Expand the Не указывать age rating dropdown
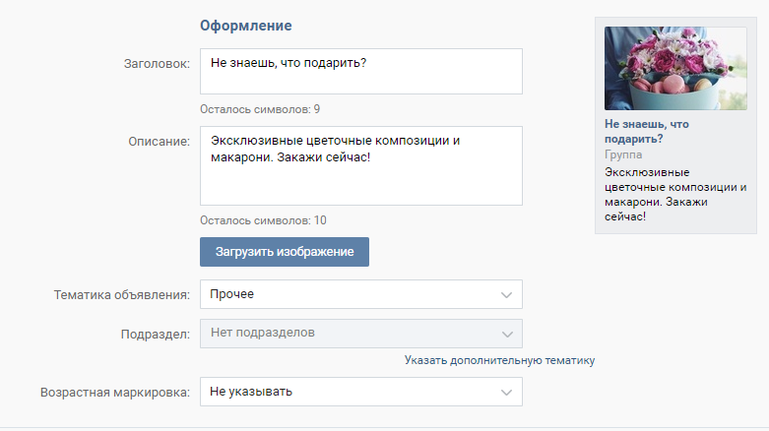769x431 pixels. tap(361, 392)
